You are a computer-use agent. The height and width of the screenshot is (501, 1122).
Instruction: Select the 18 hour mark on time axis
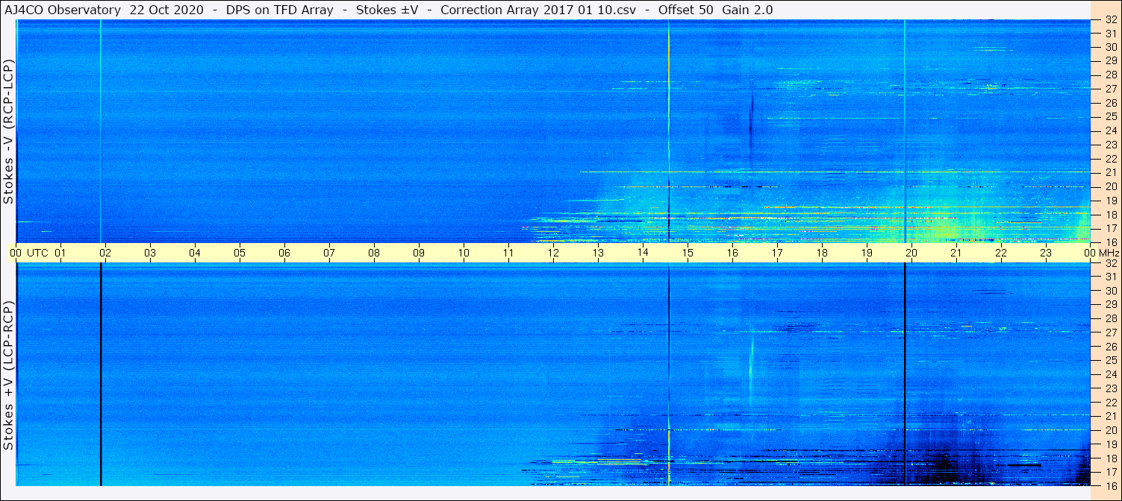click(822, 253)
